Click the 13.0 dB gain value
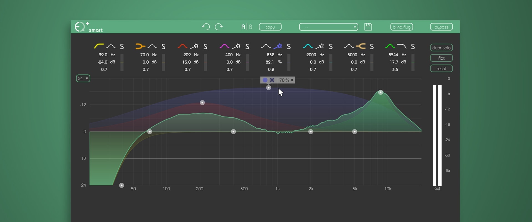The height and width of the screenshot is (222, 532). (x=186, y=62)
